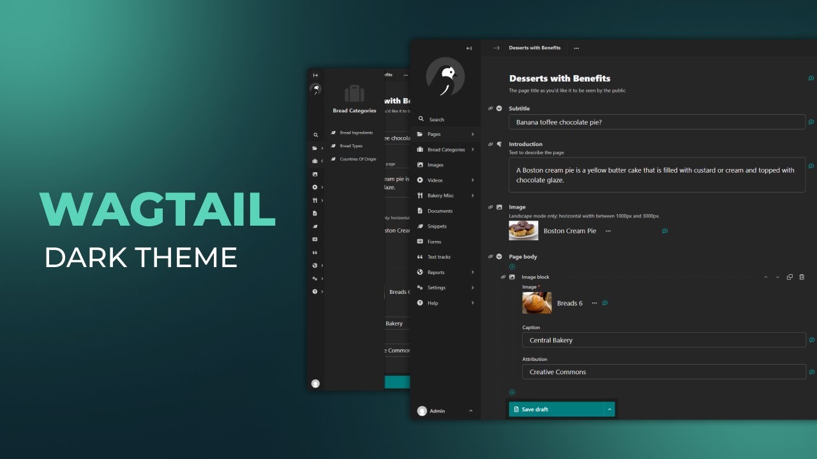
Task: Add comment on Breads 6 image
Action: pyautogui.click(x=604, y=303)
